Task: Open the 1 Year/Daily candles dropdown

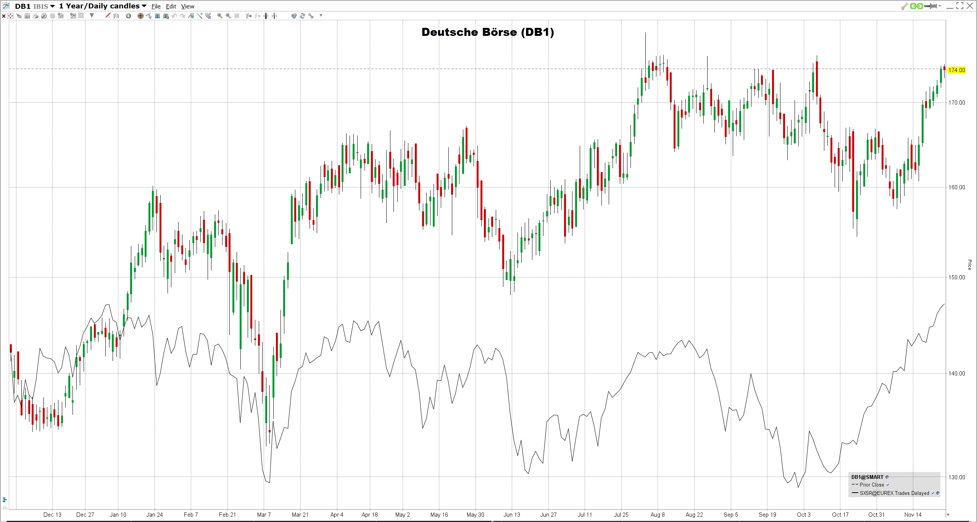Action: click(x=144, y=6)
